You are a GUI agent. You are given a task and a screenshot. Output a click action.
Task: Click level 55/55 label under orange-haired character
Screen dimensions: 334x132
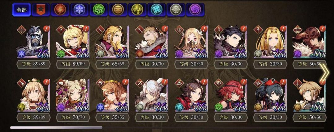pyautogui.click(x=112, y=117)
